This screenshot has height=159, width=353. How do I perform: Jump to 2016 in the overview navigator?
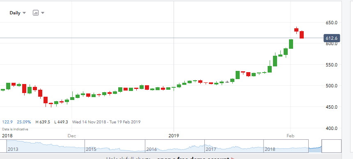(151, 149)
